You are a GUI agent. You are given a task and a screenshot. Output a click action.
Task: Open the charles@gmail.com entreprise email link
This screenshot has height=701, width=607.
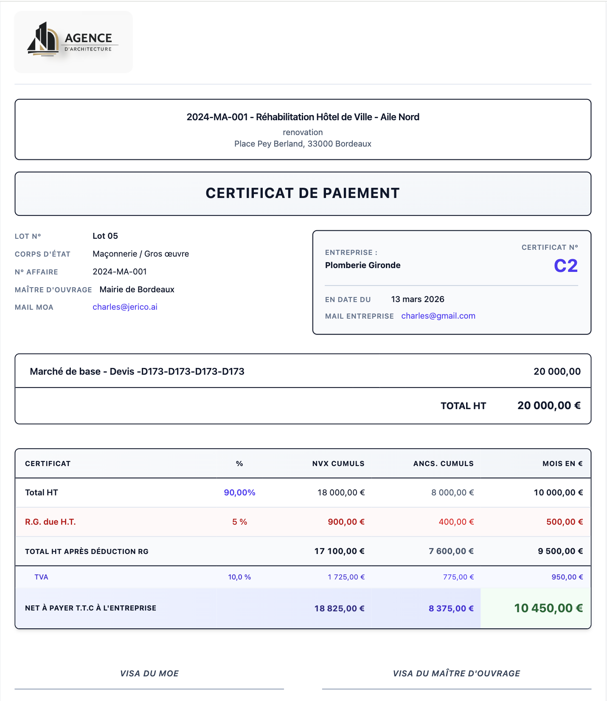[438, 316]
